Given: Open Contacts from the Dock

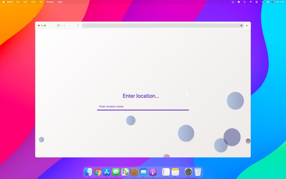Looking at the screenshot, I should 135,172.
